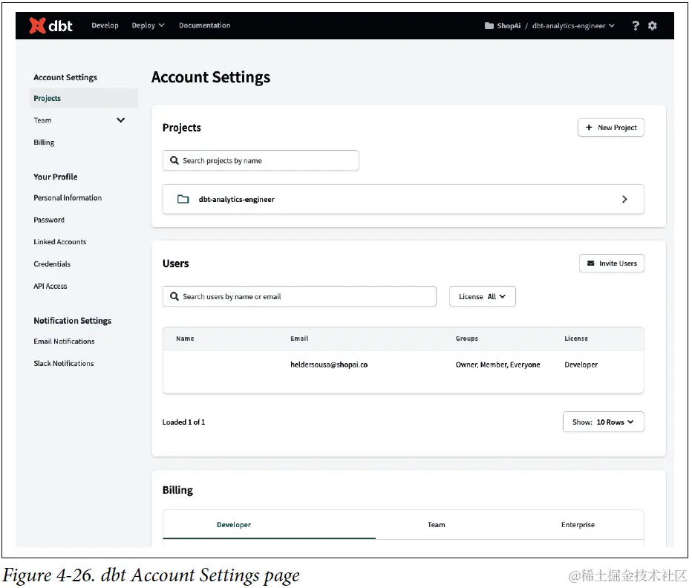Open Documentation in the top navigation
Screen dimensions: 692x588
pyautogui.click(x=204, y=25)
